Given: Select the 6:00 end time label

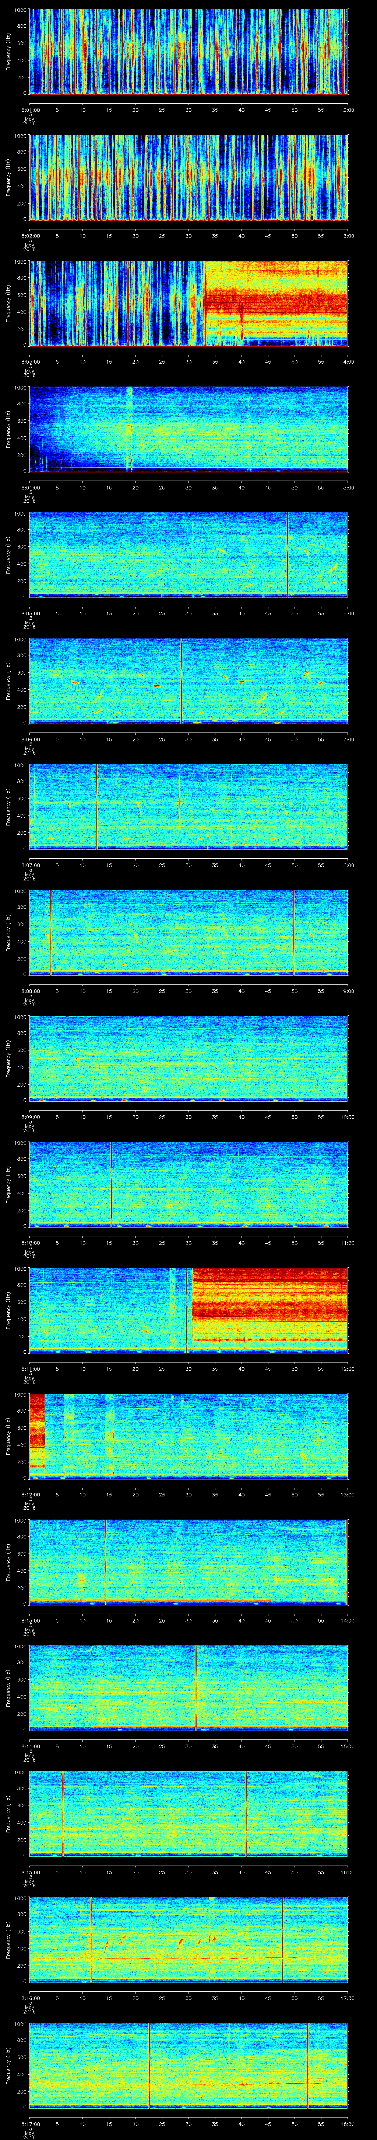Looking at the screenshot, I should click(x=348, y=613).
